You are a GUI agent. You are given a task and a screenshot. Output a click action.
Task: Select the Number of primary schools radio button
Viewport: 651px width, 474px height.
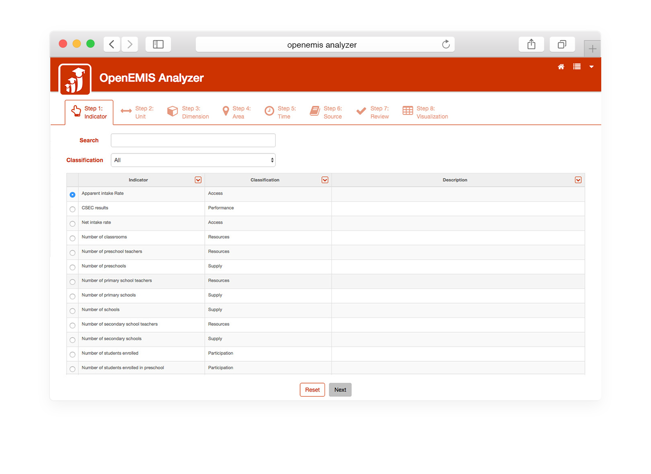73,296
